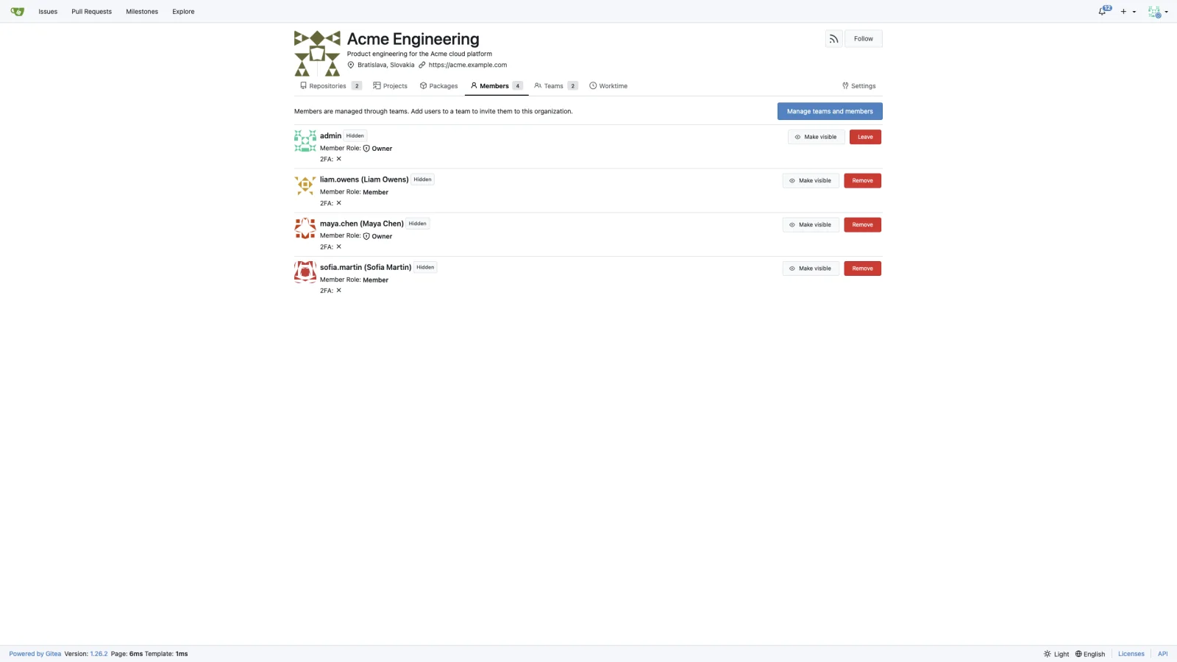Switch to the Projects tab
This screenshot has width=1177, height=662.
(x=390, y=86)
